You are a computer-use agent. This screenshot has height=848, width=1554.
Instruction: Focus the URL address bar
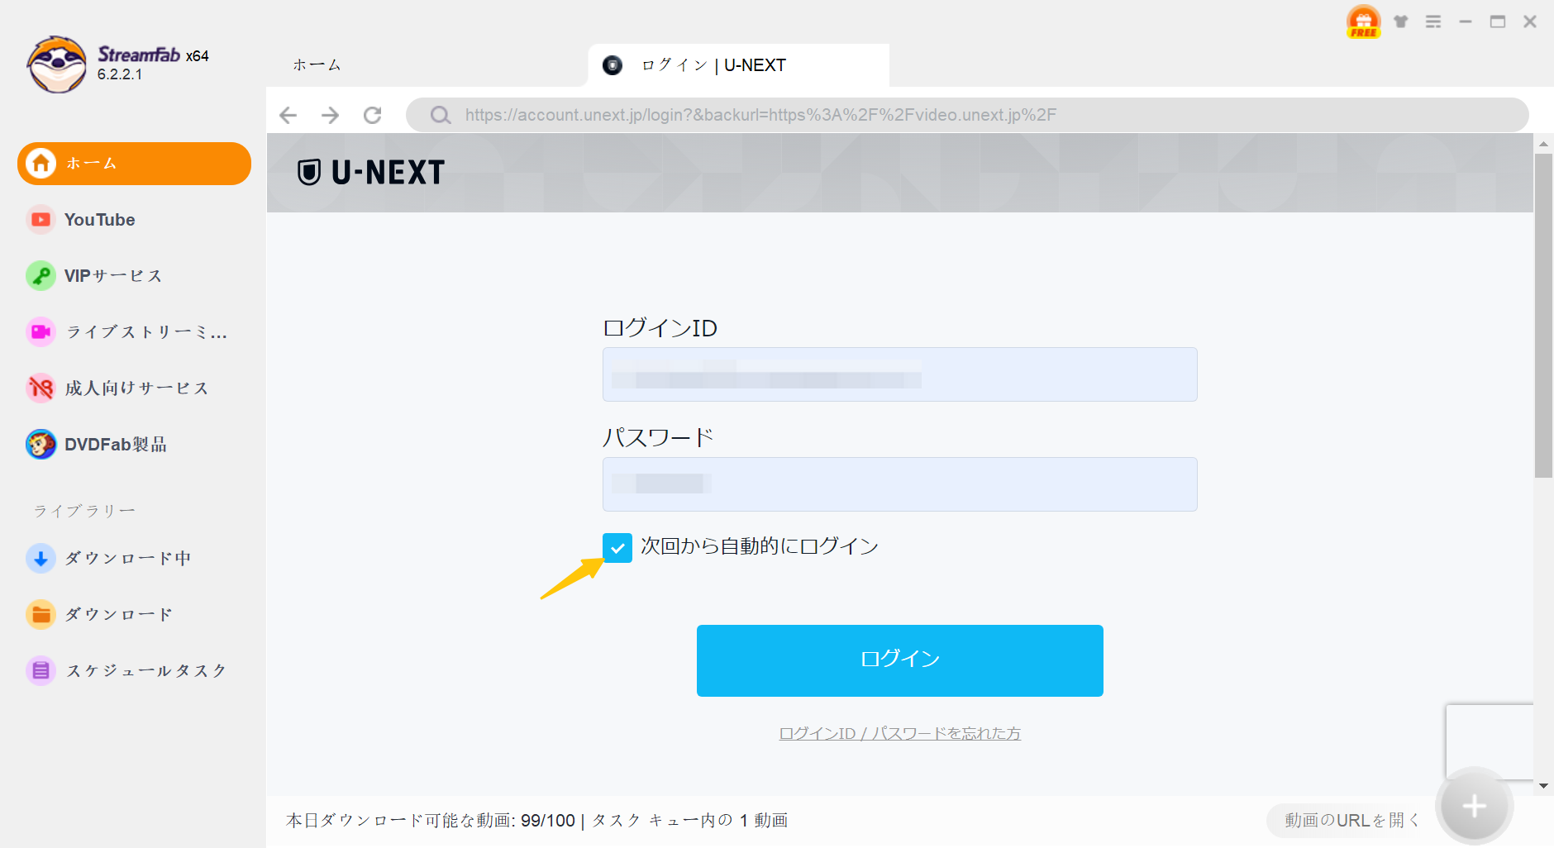[967, 115]
